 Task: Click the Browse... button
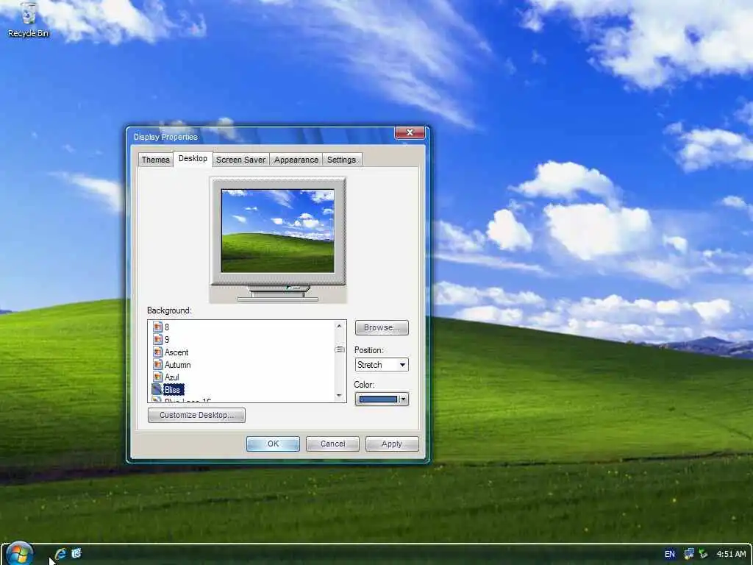pyautogui.click(x=382, y=327)
